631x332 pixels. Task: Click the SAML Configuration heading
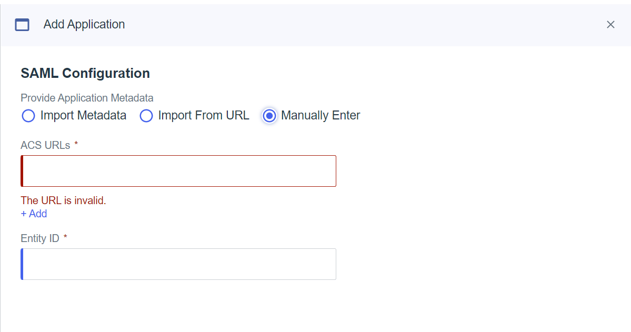(85, 73)
